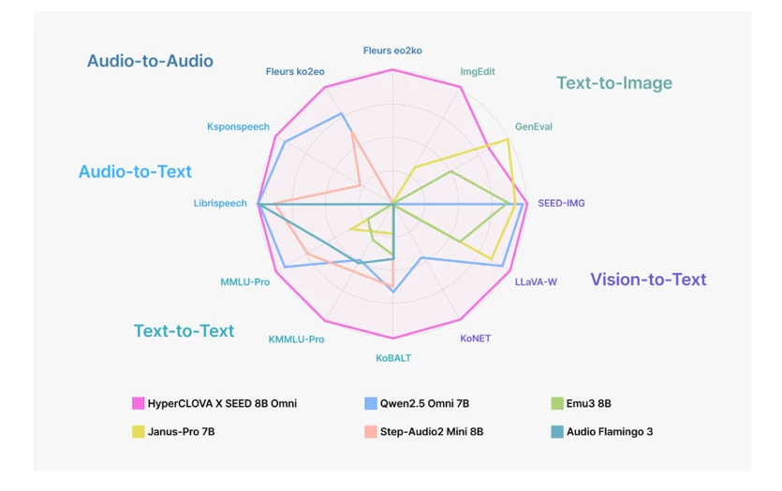Click the salmon Step-Audio2 Mini 8B legend swatch
Viewport: 782px width, 491px height.
click(371, 431)
